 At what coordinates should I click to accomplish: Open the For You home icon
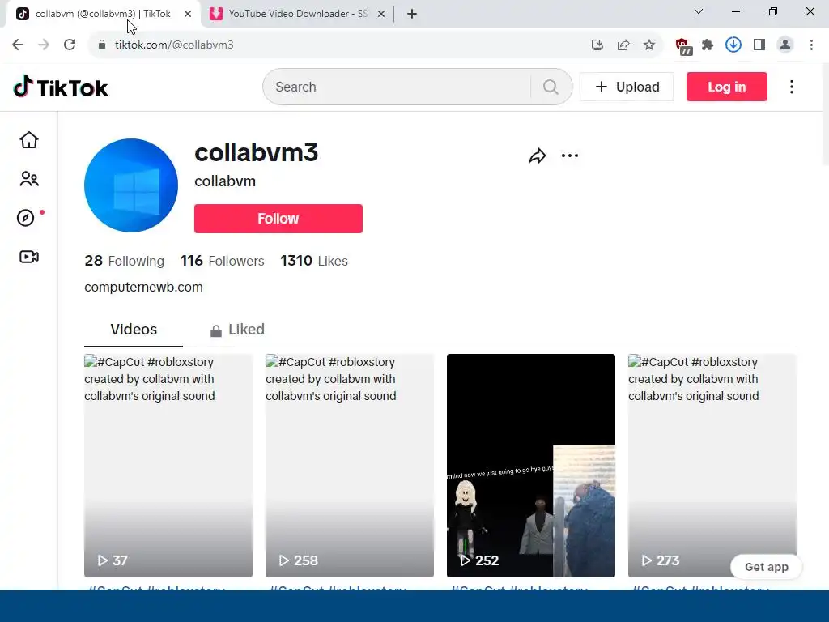[29, 140]
